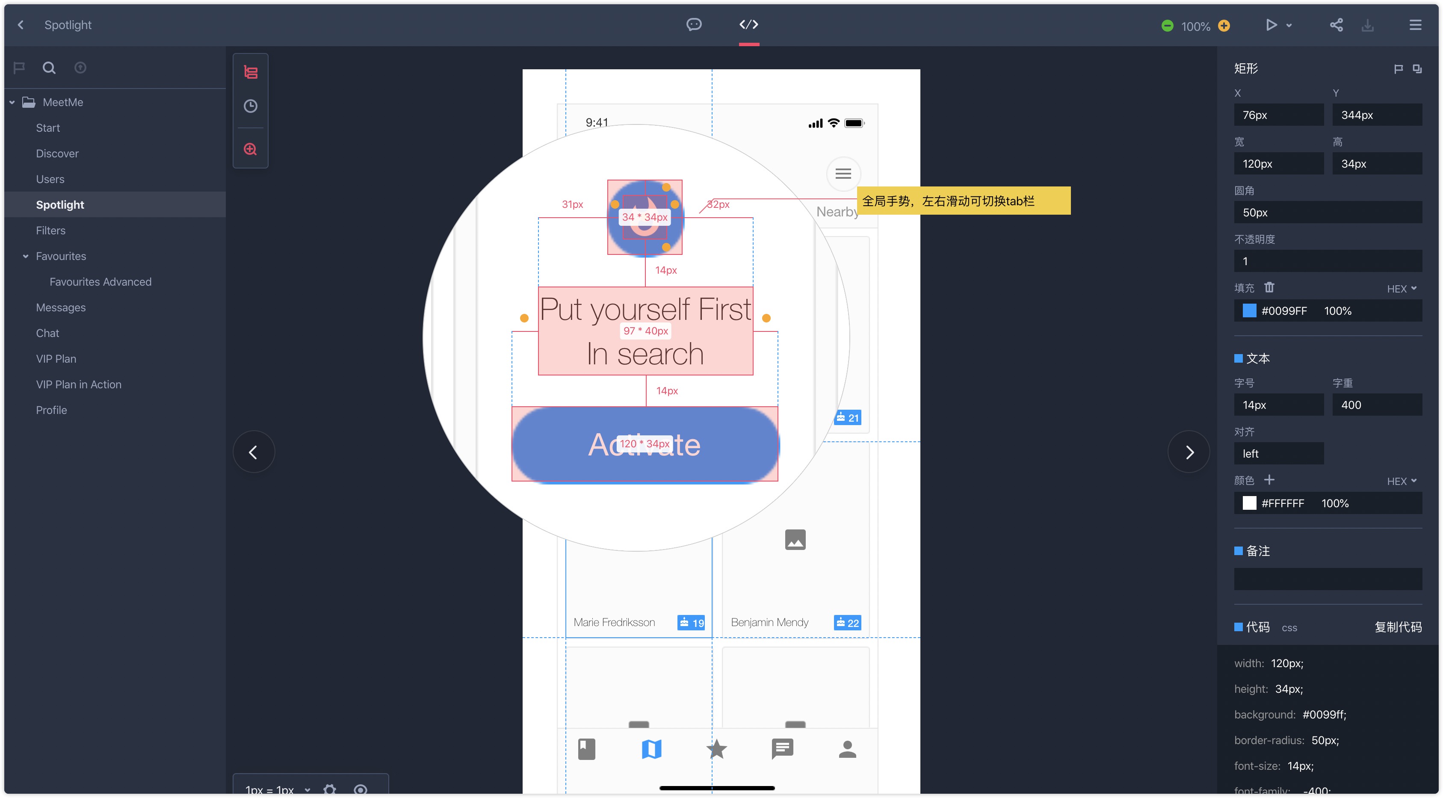The height and width of the screenshot is (798, 1443).
Task: Click the #FFFFFF white color swatch
Action: tap(1249, 503)
